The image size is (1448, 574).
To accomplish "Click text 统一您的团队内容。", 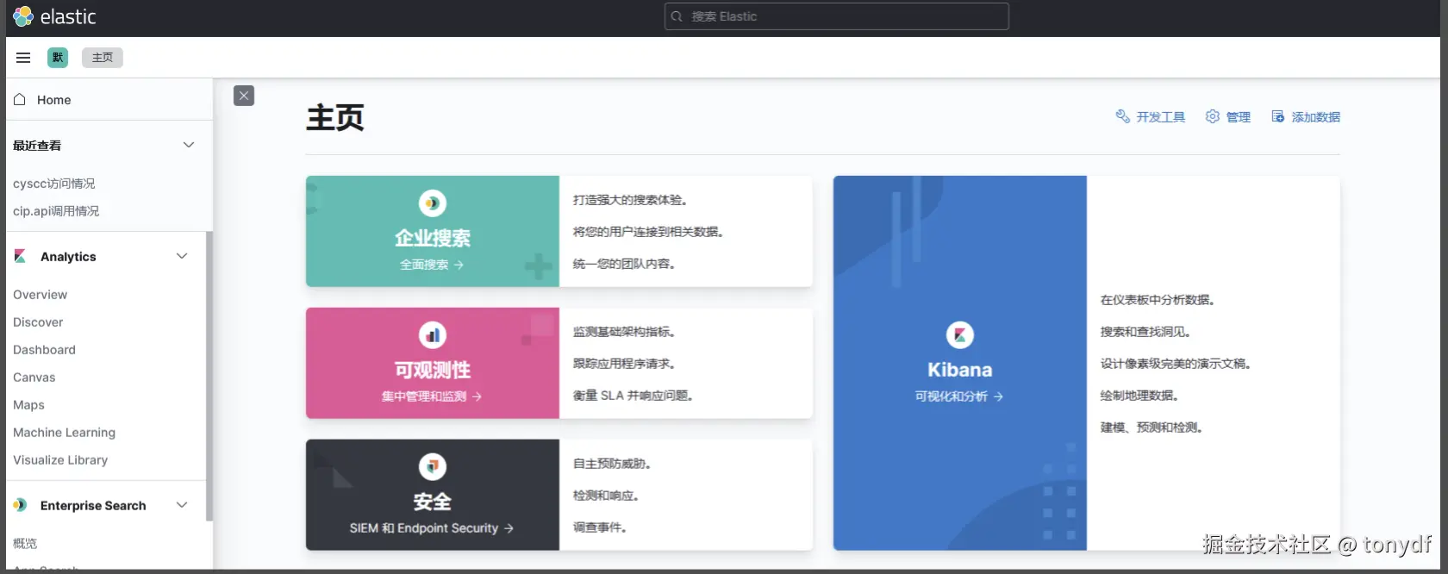I will pyautogui.click(x=624, y=264).
